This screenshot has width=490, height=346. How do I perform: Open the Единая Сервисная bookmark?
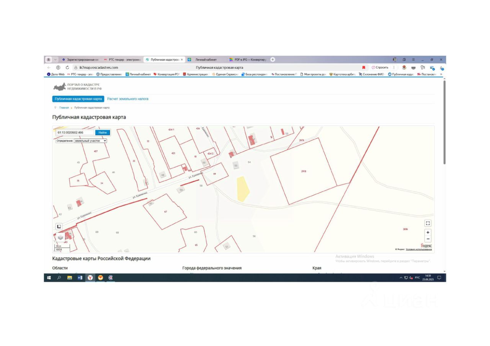pos(225,74)
